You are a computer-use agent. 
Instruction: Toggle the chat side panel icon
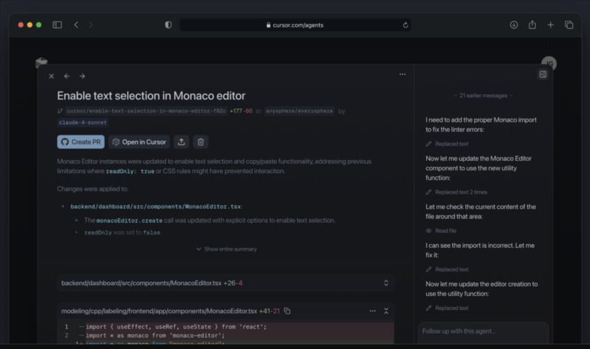click(x=543, y=74)
